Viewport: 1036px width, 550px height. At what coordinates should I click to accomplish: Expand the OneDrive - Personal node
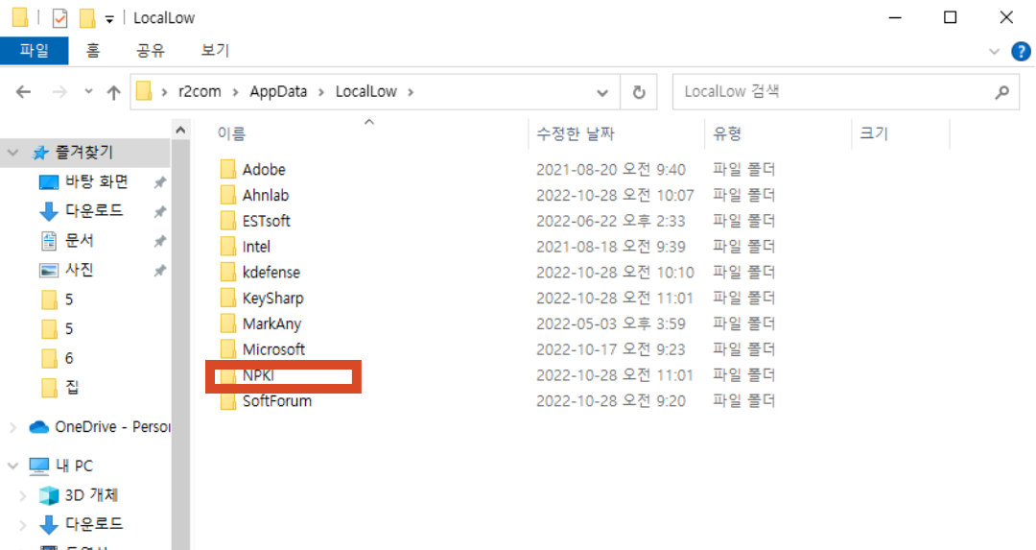click(x=12, y=428)
